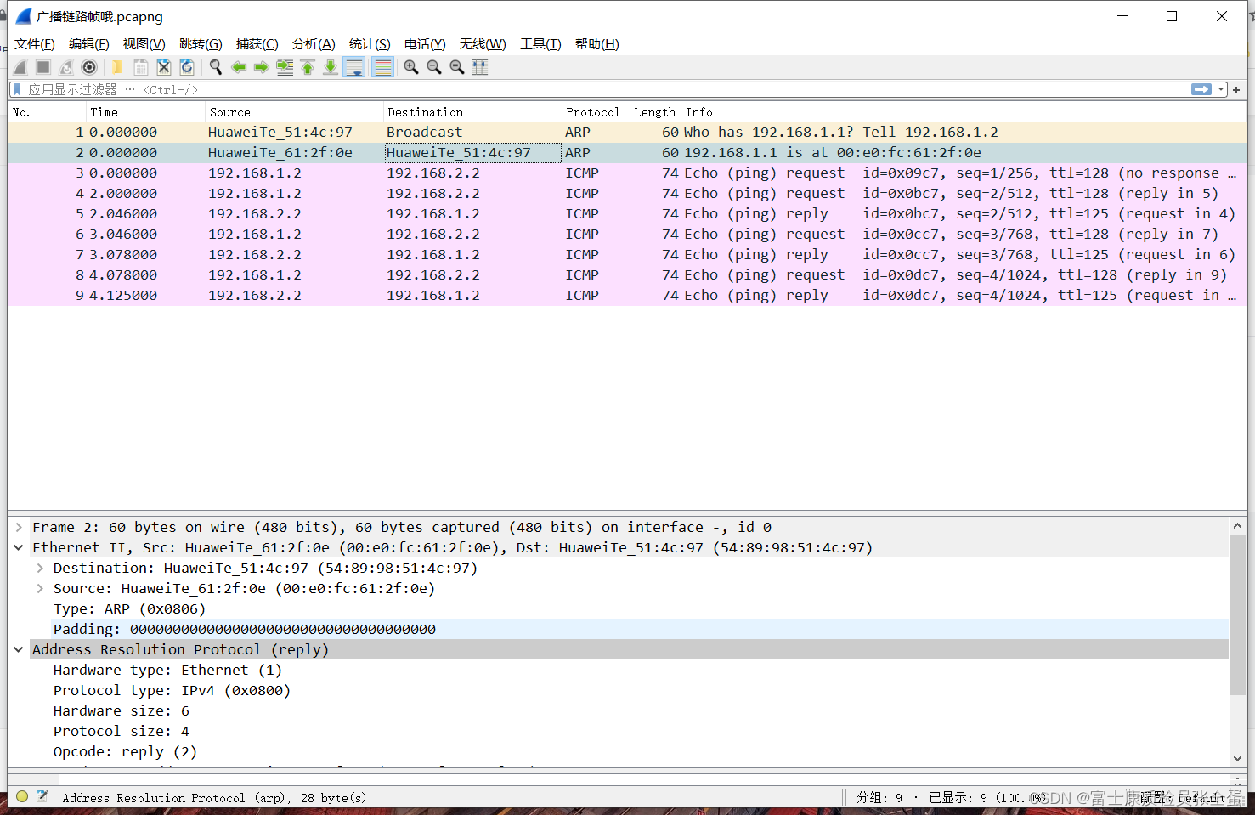
Task: Click the close capture file icon
Action: click(164, 67)
